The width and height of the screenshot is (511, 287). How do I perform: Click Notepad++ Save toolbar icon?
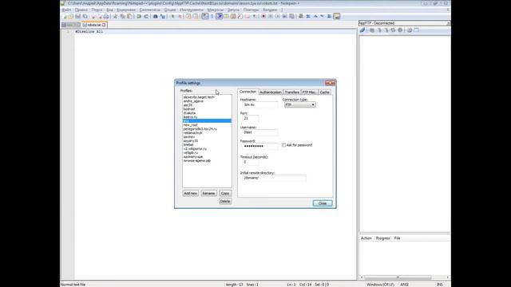pyautogui.click(x=78, y=16)
